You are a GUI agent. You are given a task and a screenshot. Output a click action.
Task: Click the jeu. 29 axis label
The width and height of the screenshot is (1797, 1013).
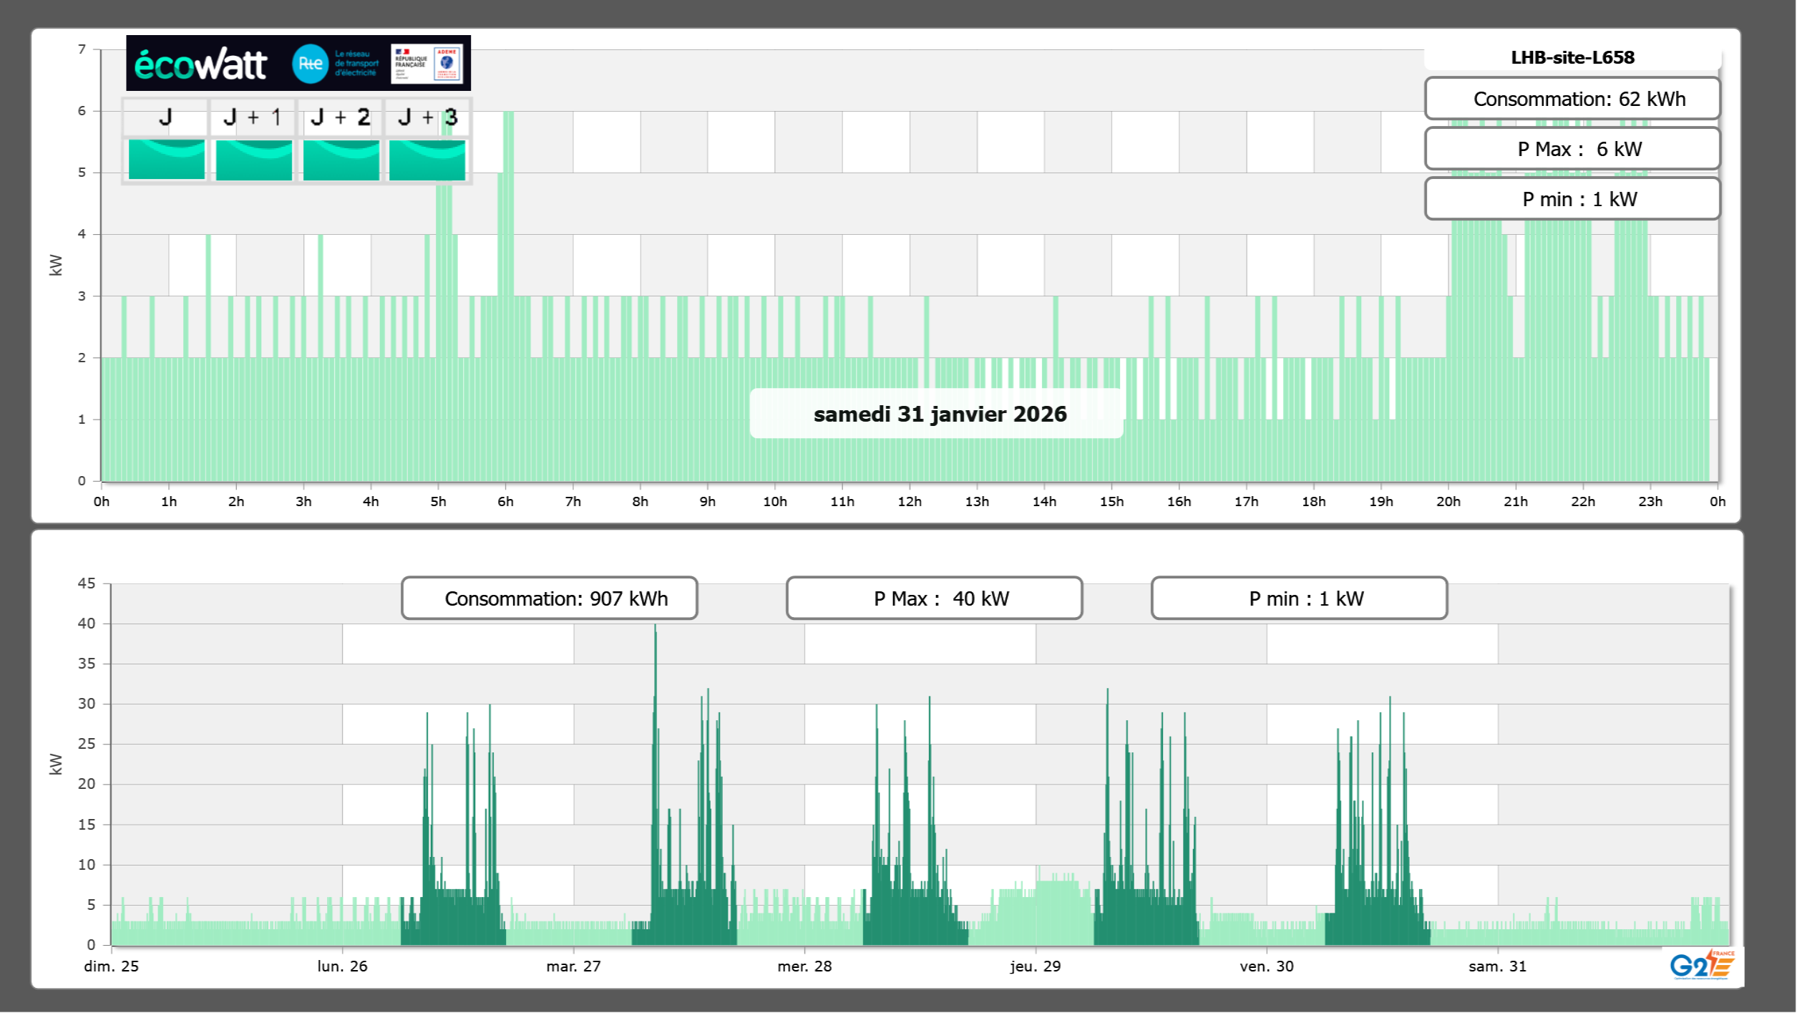pos(1035,966)
